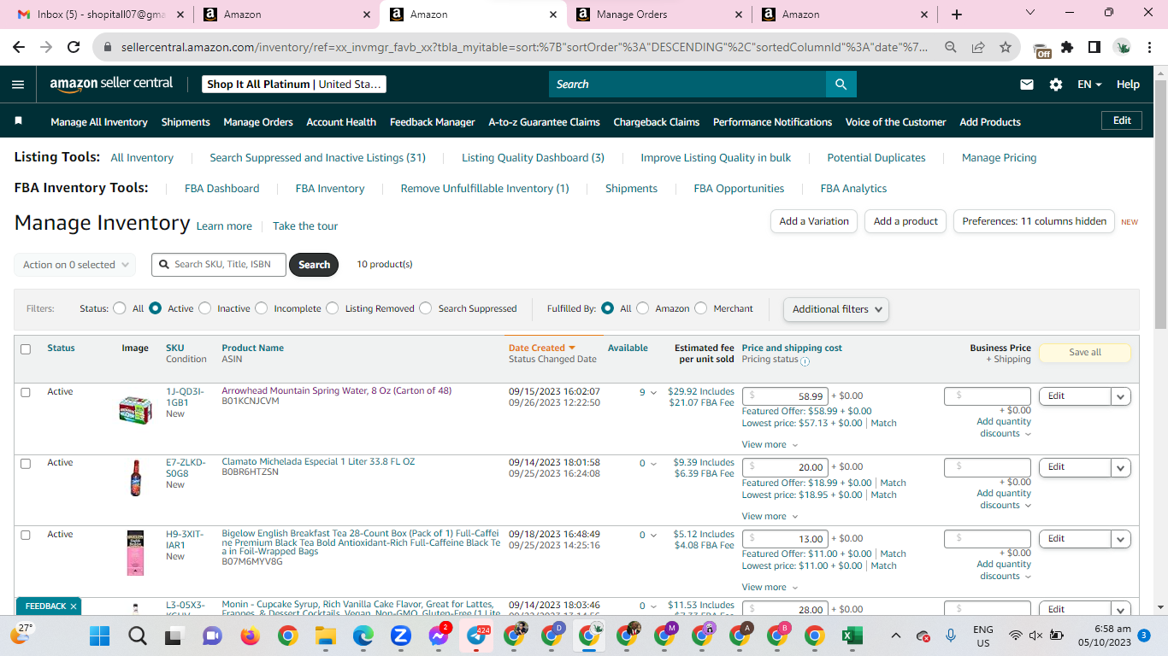1168x656 pixels.
Task: Click the search magnifier button in header
Action: (841, 85)
